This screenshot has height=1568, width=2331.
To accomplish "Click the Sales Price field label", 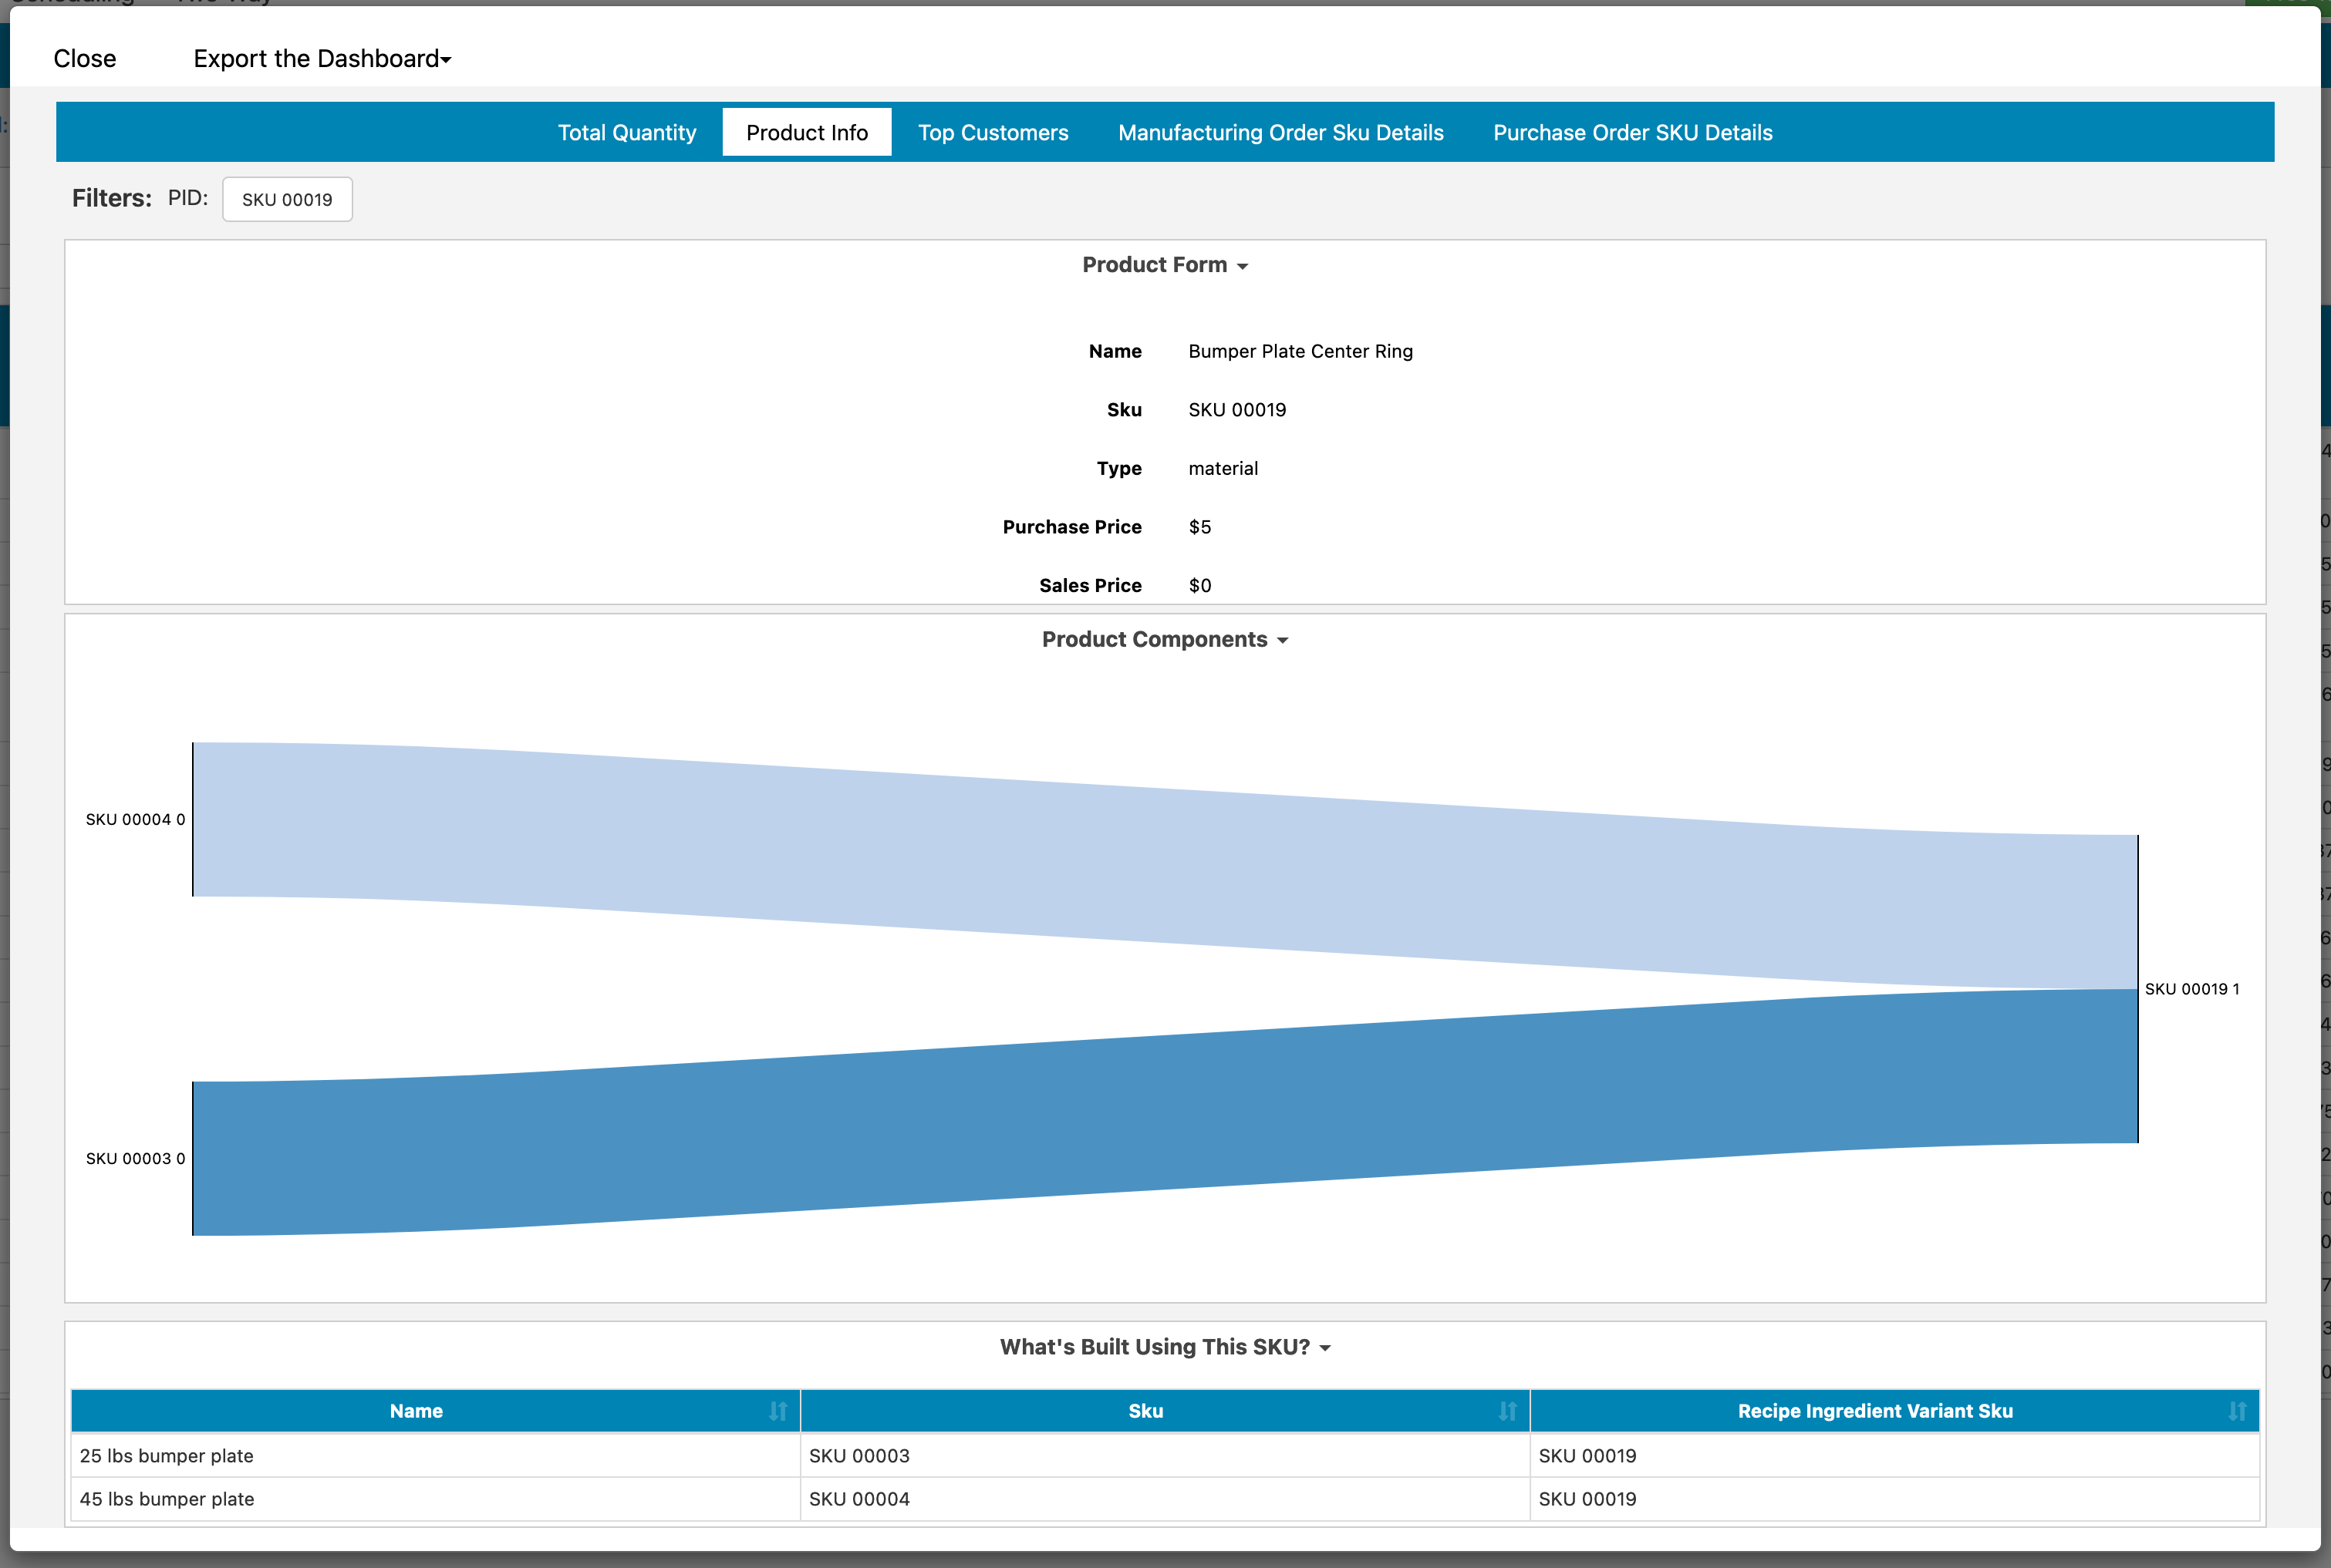I will click(1091, 585).
